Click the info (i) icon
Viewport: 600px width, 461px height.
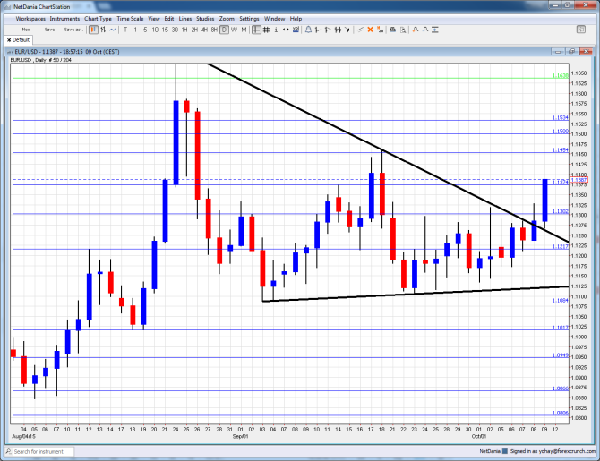[x=276, y=30]
